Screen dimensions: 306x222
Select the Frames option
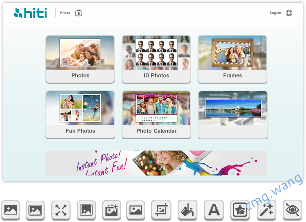pos(232,59)
